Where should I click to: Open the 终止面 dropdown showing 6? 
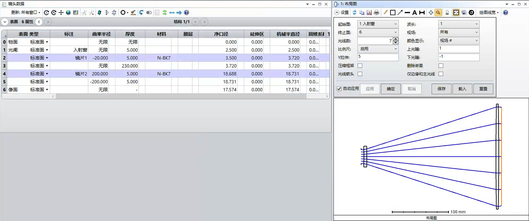point(378,32)
